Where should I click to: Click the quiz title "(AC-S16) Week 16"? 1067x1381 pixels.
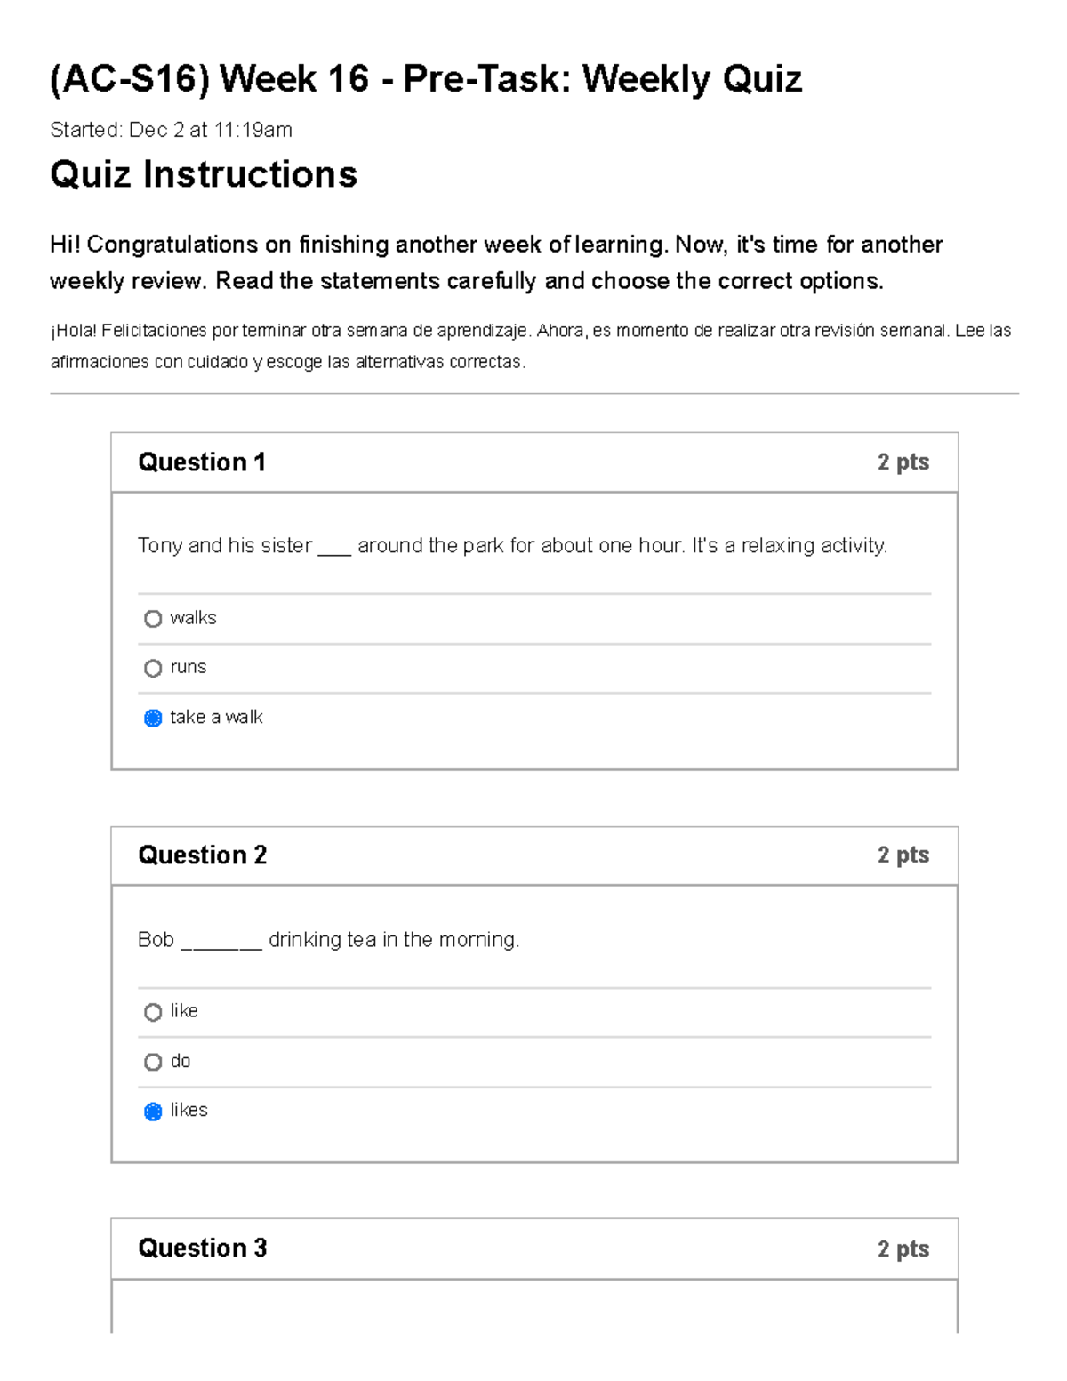[x=427, y=78]
